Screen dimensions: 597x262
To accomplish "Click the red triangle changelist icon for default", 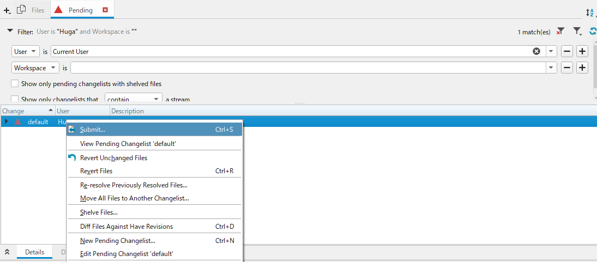I will click(17, 121).
